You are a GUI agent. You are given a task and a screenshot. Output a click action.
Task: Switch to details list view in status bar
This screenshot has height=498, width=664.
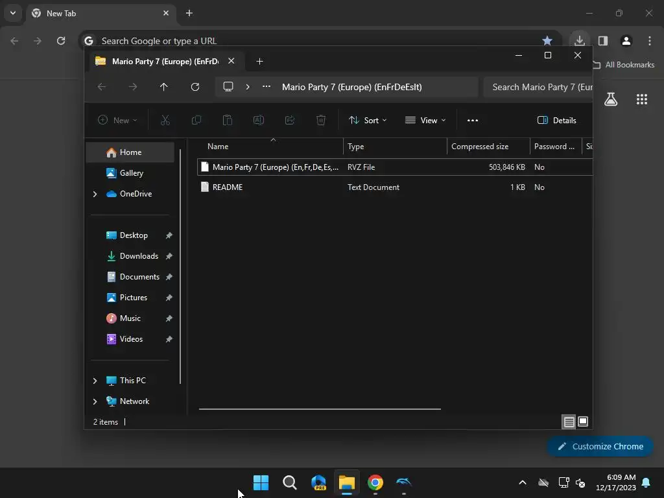[569, 421]
